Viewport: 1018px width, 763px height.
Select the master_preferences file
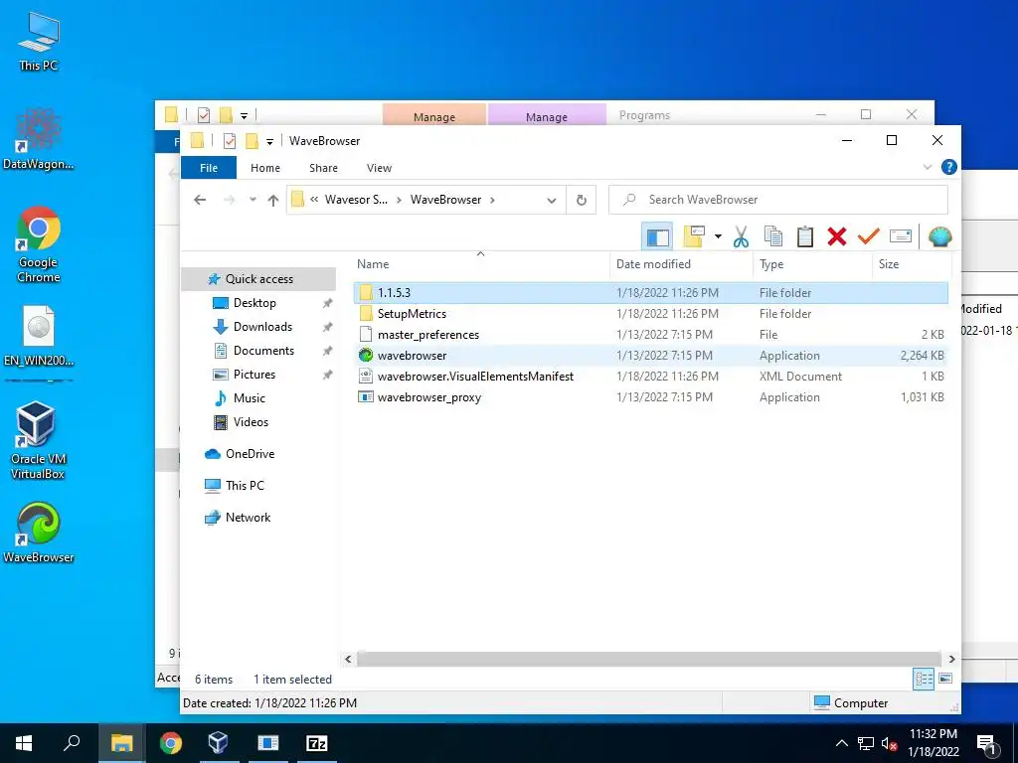(x=651, y=335)
